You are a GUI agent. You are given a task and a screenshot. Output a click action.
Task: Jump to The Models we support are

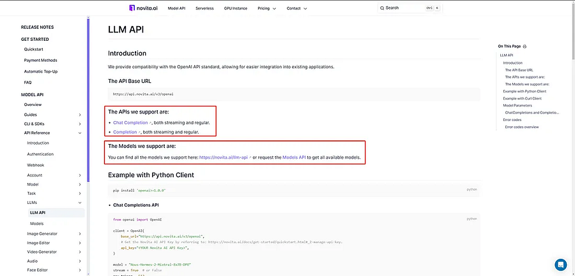click(x=527, y=84)
